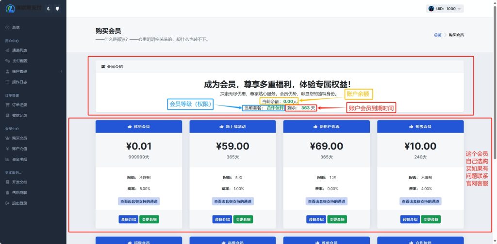The width and height of the screenshot is (497, 244).
Task: Click the 费率 5.00% value
Action: point(145,189)
